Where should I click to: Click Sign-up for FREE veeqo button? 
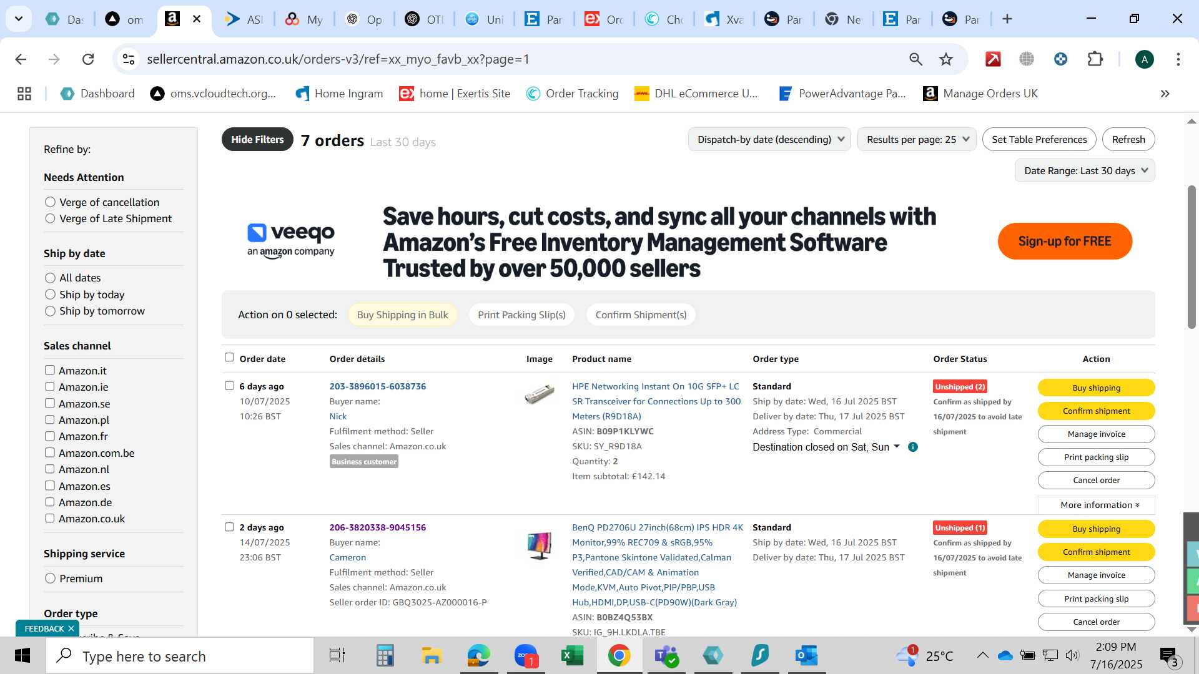click(1065, 241)
